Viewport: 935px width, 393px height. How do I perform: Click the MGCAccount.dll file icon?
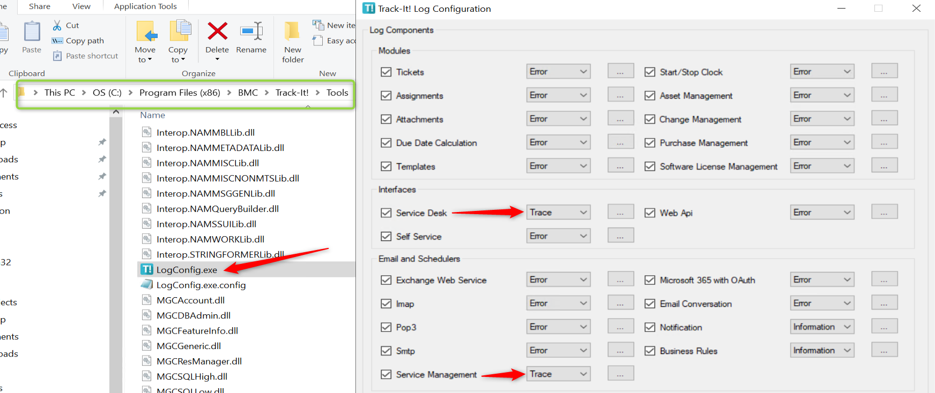pos(146,300)
